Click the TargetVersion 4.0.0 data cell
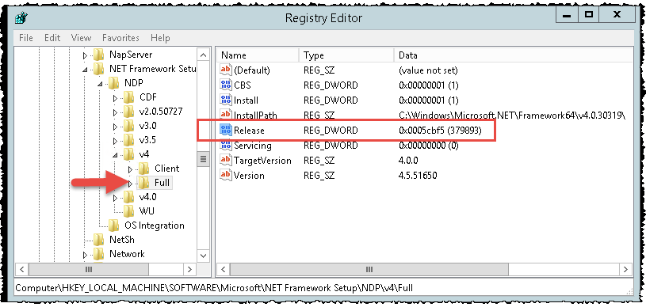Screen dimensions: 646x307 click(x=408, y=161)
